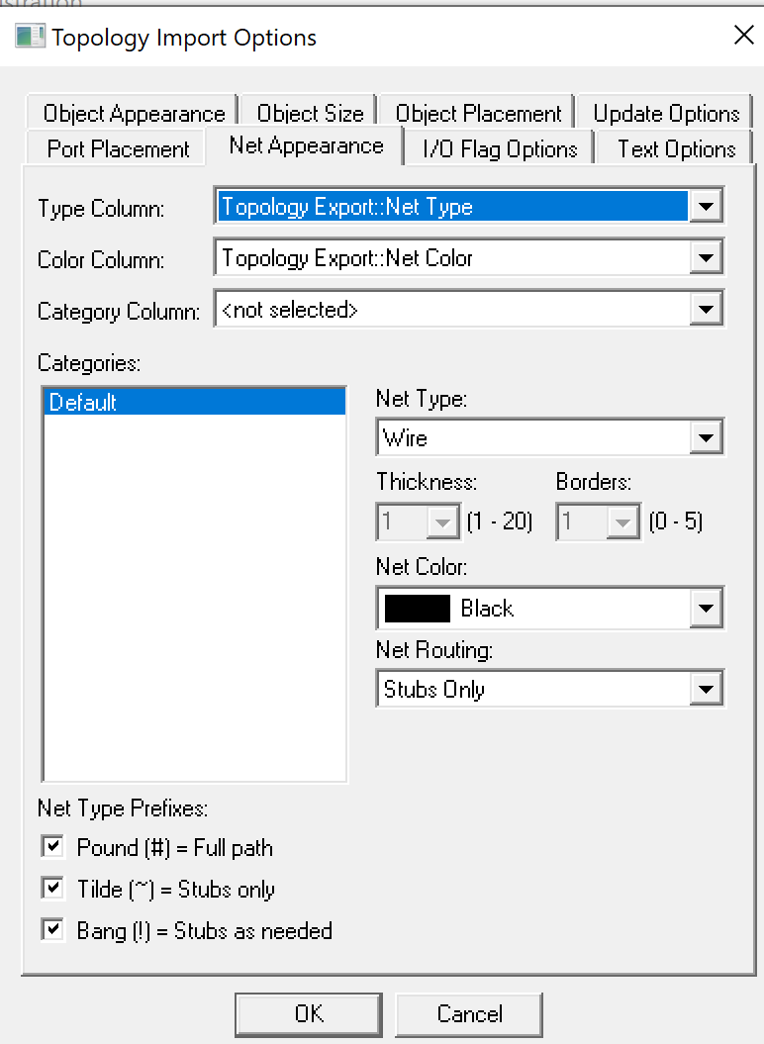Image resolution: width=764 pixels, height=1044 pixels.
Task: Toggle Tilde (~) = Stubs only checkbox
Action: pos(52,889)
